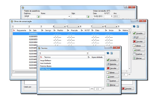Click Inserir in the Tecnico window
The height and width of the screenshot is (101, 158).
[x=112, y=77]
